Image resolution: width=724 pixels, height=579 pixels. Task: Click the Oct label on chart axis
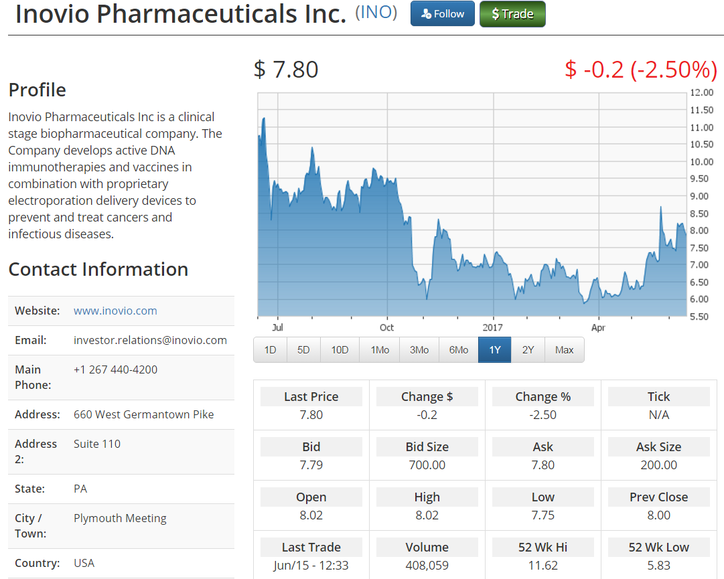click(386, 327)
